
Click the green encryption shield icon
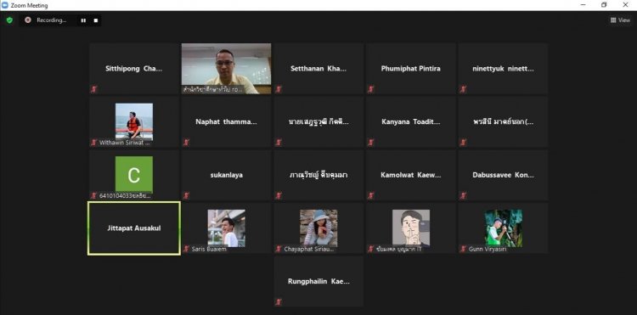[x=9, y=20]
